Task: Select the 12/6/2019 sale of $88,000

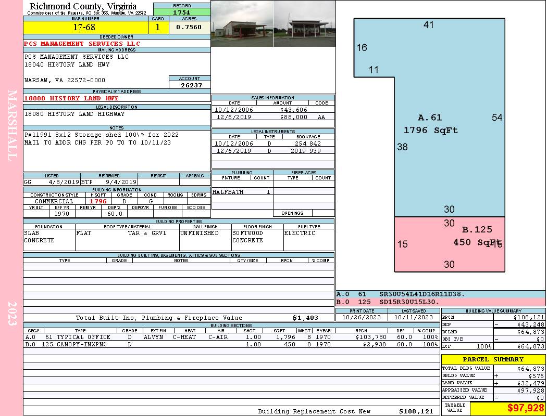Action: point(273,118)
